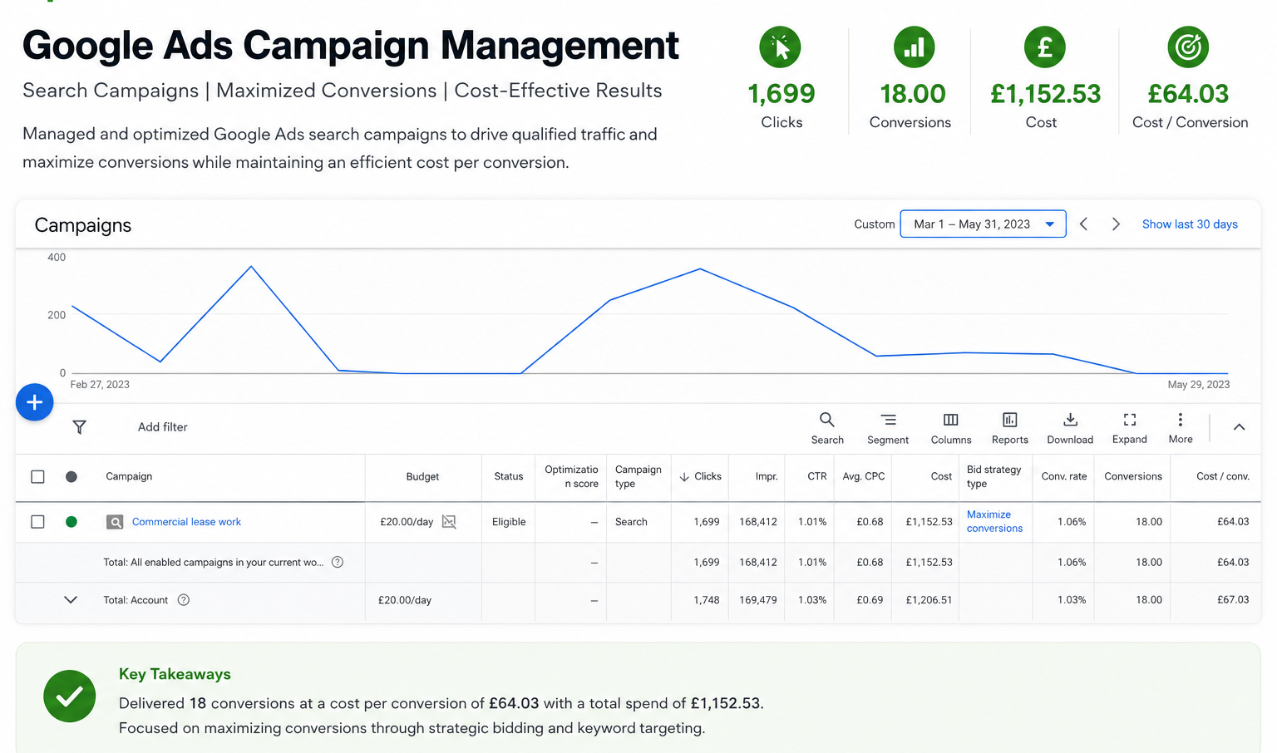Sort by Campaign type column header
1277x753 pixels.
pos(638,477)
